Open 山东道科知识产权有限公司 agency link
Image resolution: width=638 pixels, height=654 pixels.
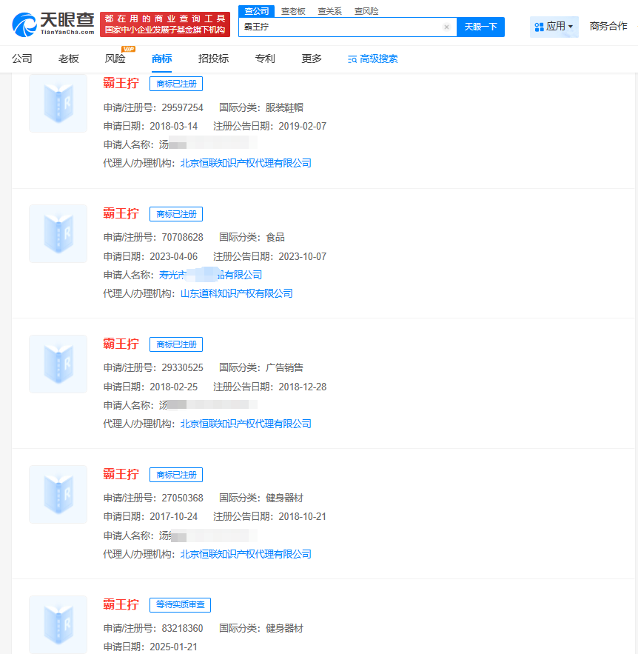[236, 293]
